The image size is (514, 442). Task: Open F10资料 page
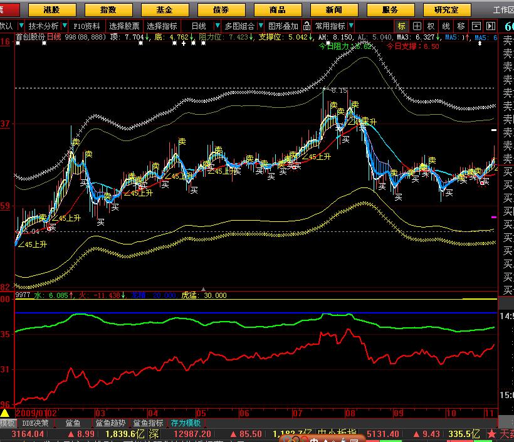(x=87, y=26)
